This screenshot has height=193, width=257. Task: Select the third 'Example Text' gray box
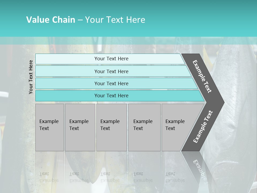111,127
